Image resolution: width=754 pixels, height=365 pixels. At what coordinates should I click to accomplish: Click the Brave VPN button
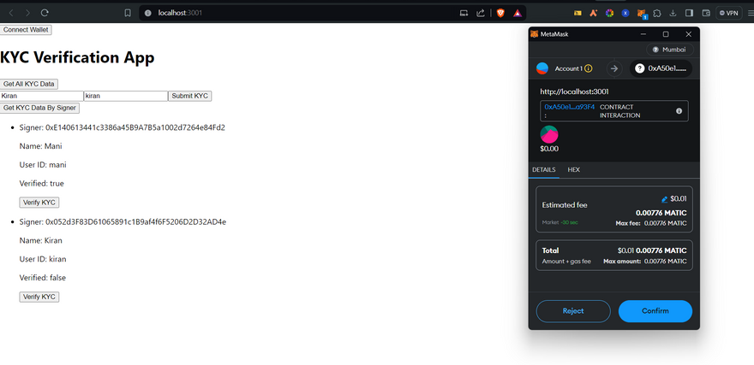(729, 13)
